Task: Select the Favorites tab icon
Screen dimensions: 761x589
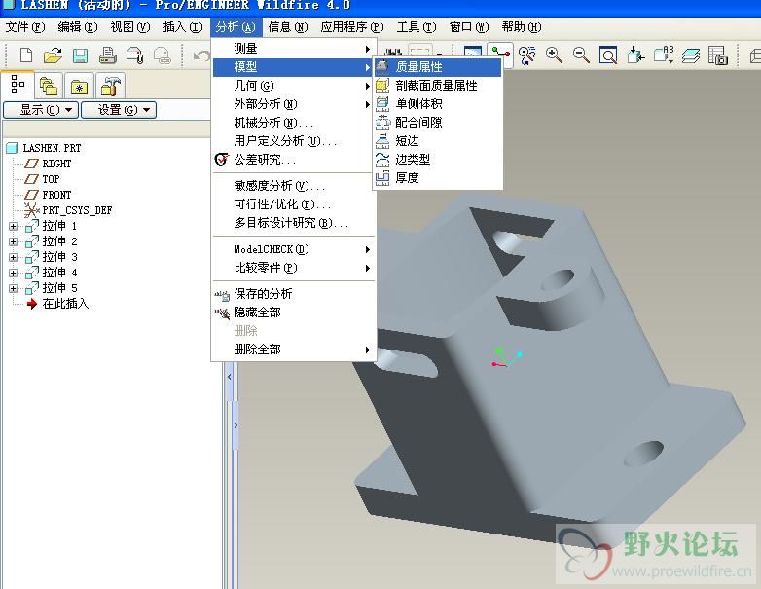Action: [x=79, y=87]
